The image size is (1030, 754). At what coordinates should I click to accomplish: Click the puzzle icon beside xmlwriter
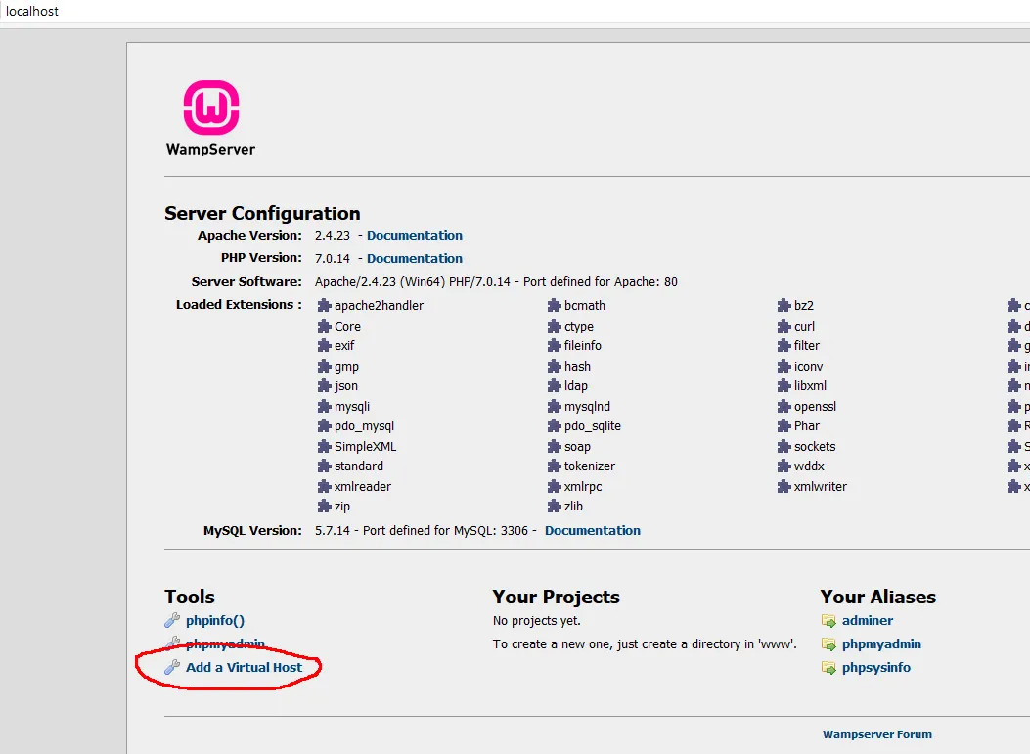[784, 486]
